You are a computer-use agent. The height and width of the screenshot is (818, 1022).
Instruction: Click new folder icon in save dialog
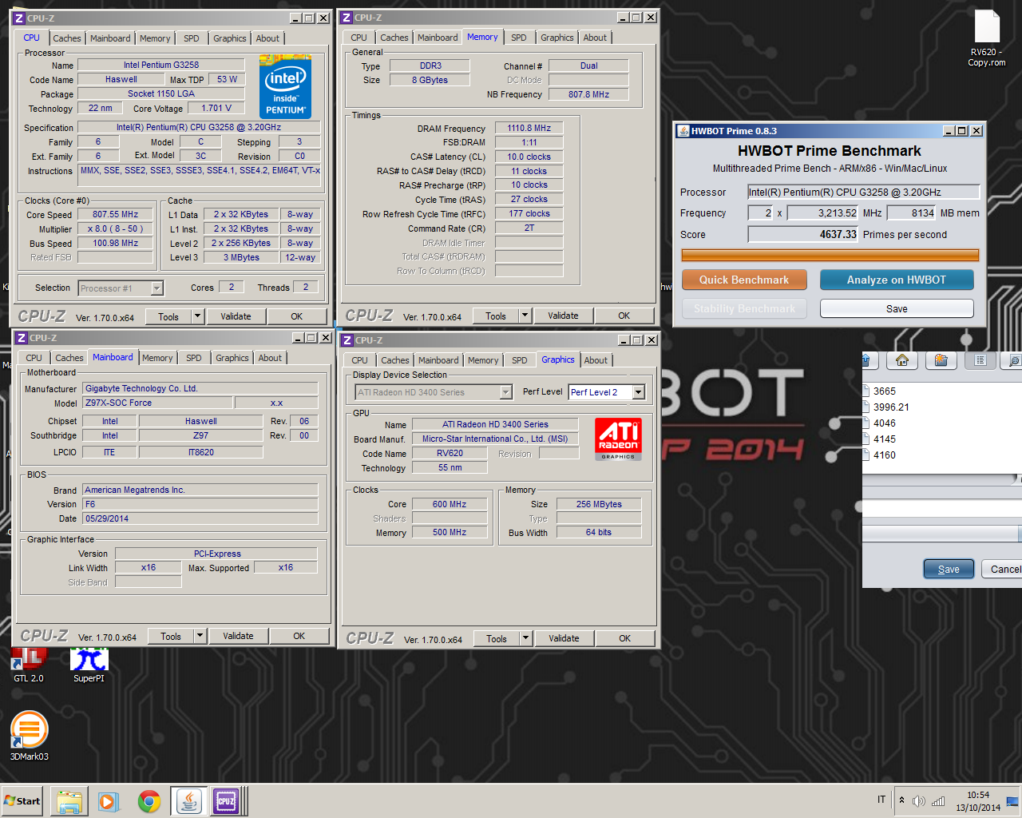coord(941,360)
